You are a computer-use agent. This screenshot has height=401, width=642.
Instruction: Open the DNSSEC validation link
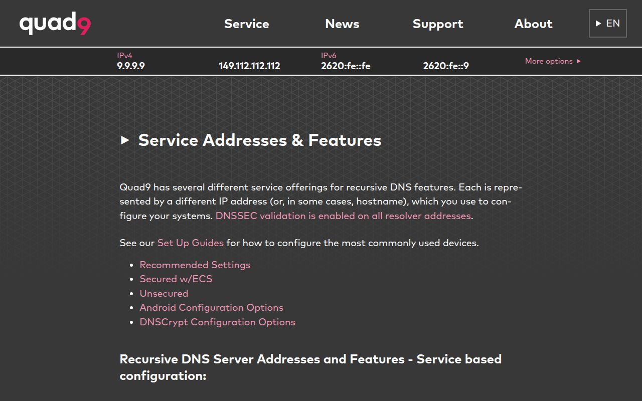(343, 216)
